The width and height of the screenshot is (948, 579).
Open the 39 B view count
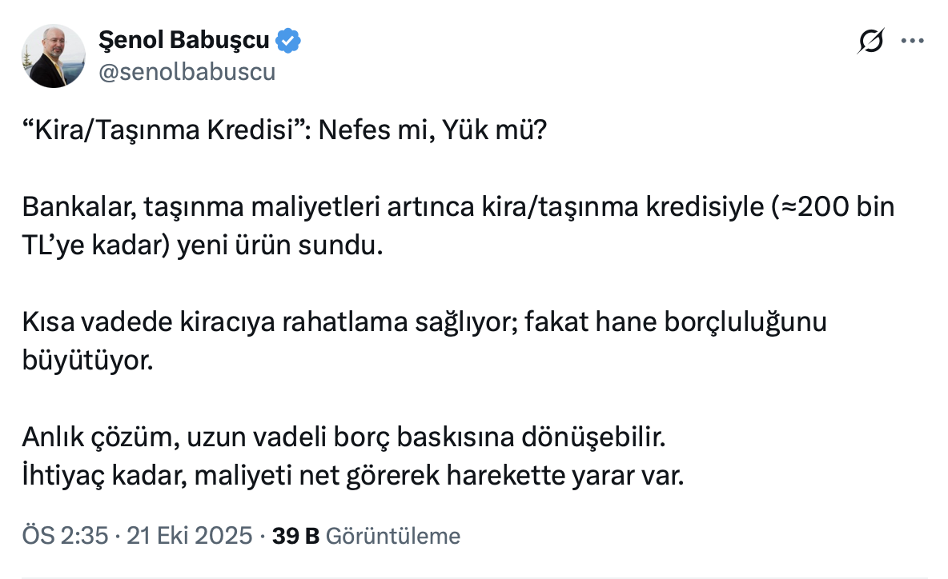(x=295, y=535)
